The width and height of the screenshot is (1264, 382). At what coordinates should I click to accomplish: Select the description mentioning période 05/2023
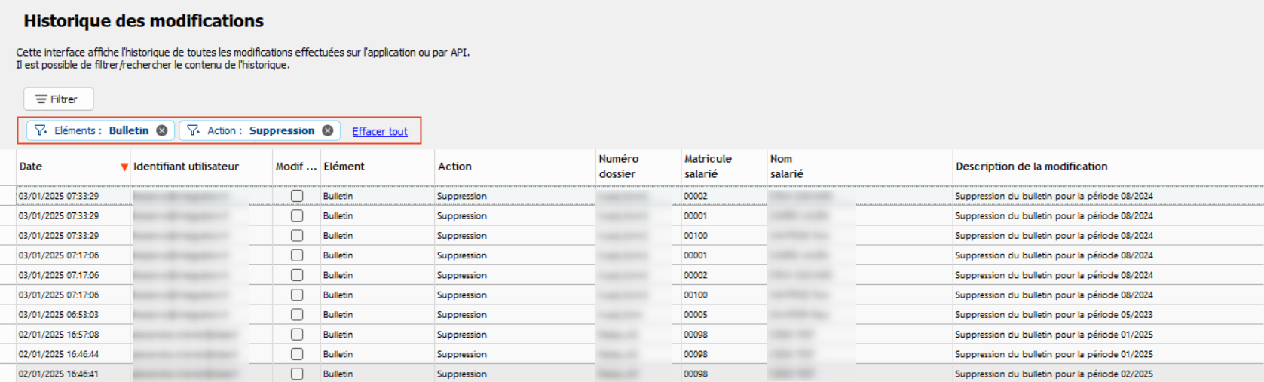[1054, 315]
